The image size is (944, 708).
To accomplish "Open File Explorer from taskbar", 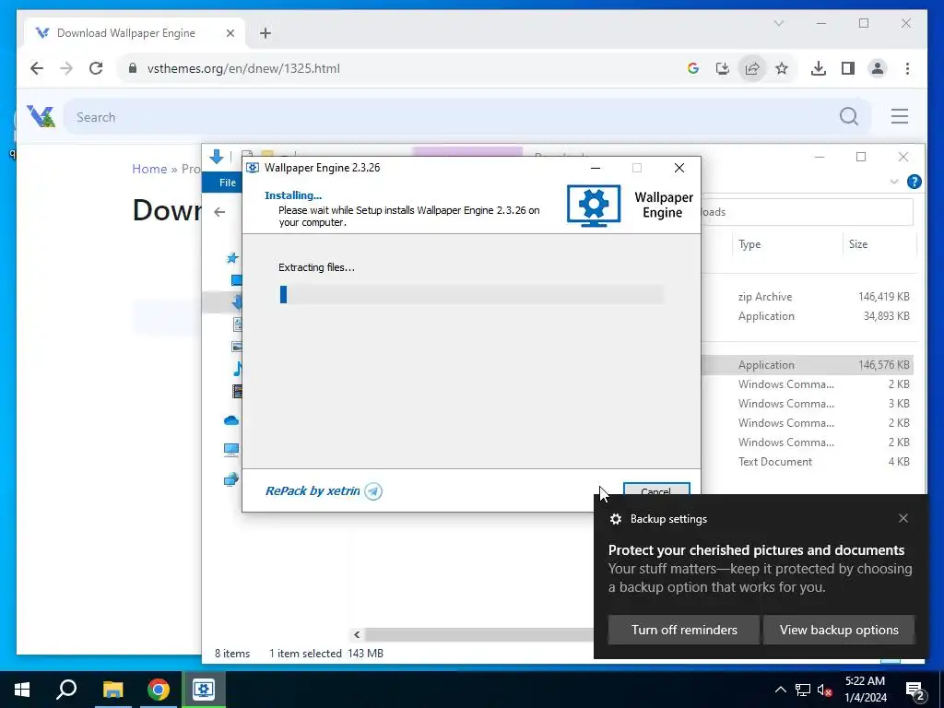I will (x=112, y=690).
